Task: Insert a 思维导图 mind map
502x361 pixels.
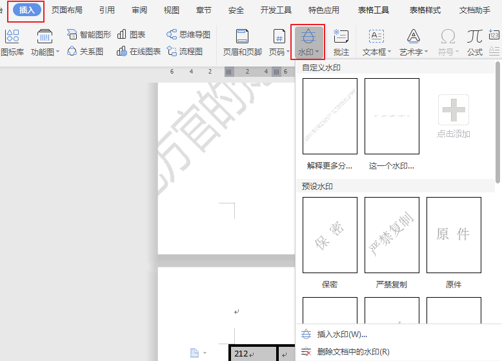Action: click(188, 34)
